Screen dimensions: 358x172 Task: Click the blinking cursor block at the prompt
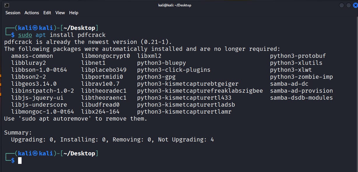[20, 160]
